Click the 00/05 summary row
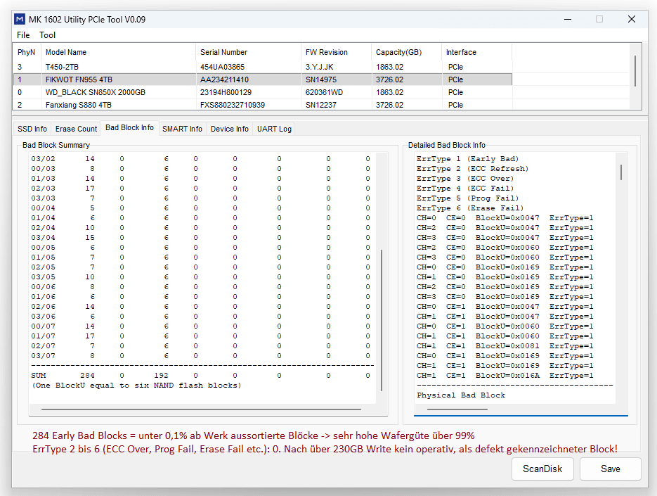This screenshot has width=657, height=496. click(x=201, y=248)
